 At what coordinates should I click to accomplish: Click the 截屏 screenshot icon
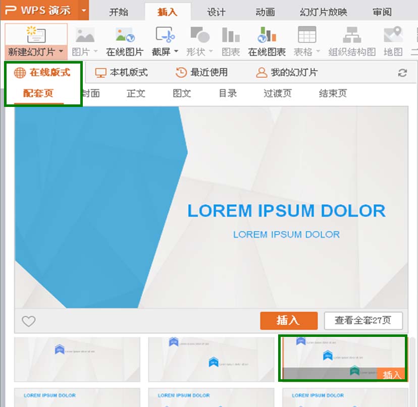tap(165, 35)
